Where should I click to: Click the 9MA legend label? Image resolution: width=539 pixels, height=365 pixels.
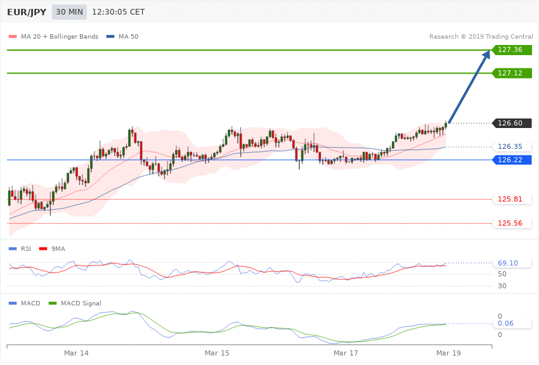pyautogui.click(x=58, y=248)
